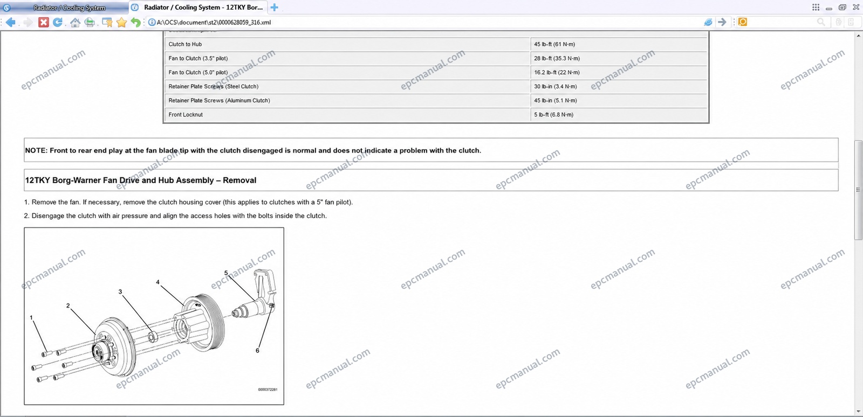Open the grid apps menu icon

(816, 8)
